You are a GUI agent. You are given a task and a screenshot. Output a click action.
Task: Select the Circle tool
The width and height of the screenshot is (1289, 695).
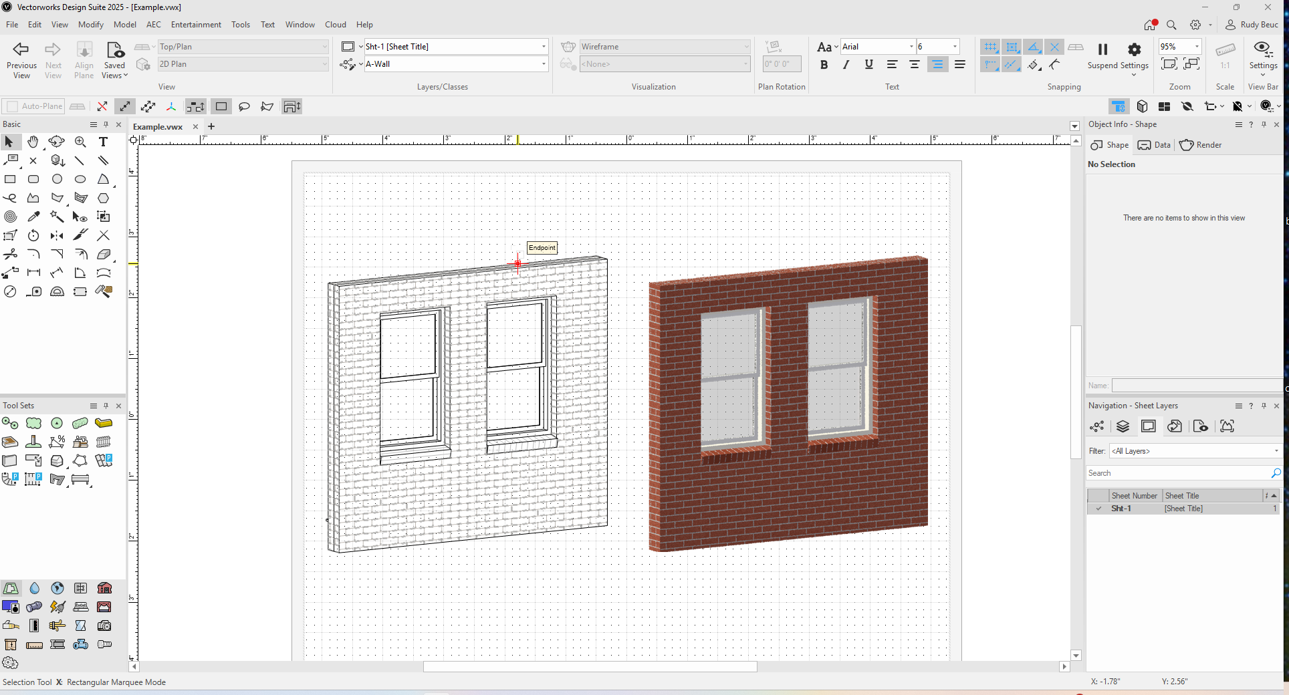(x=57, y=179)
